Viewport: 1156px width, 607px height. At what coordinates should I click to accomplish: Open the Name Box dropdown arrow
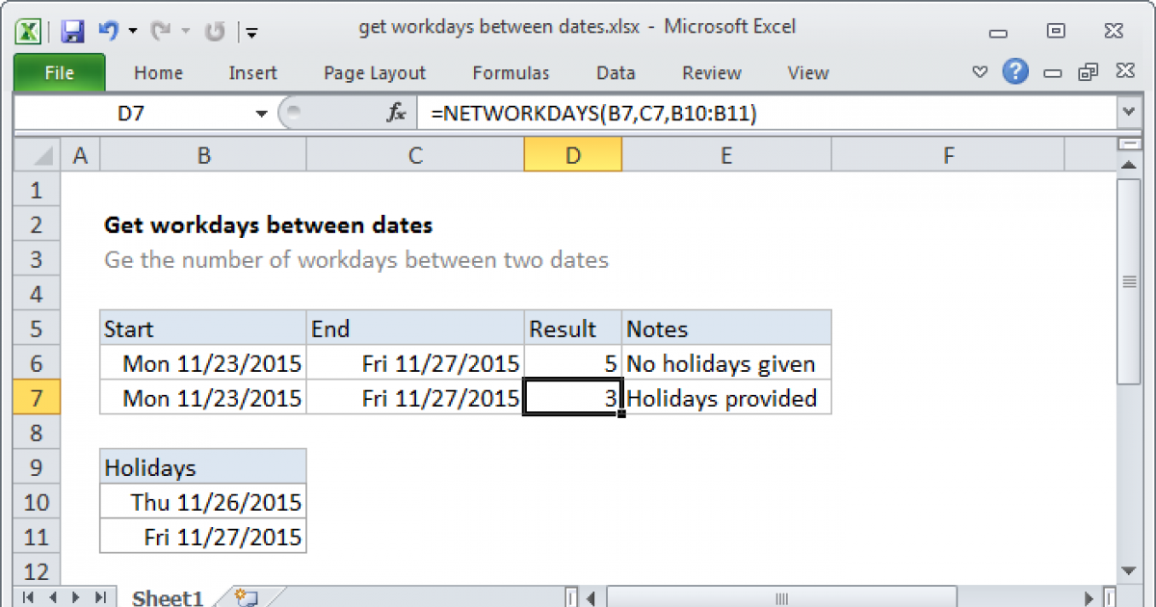pyautogui.click(x=261, y=114)
